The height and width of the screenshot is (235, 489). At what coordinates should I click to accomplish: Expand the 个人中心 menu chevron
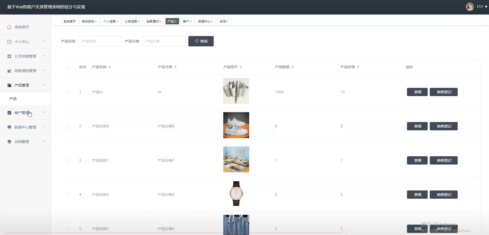click(x=44, y=41)
